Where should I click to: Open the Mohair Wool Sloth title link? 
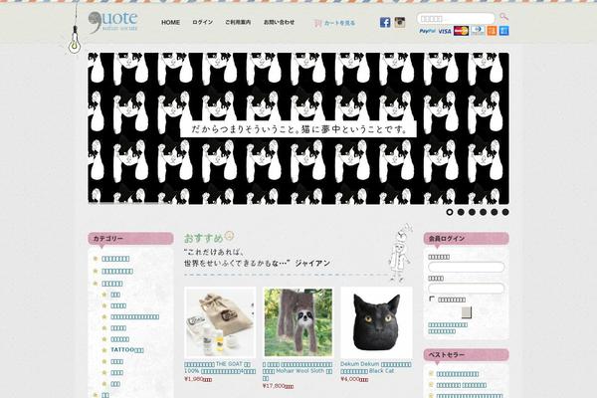(298, 371)
